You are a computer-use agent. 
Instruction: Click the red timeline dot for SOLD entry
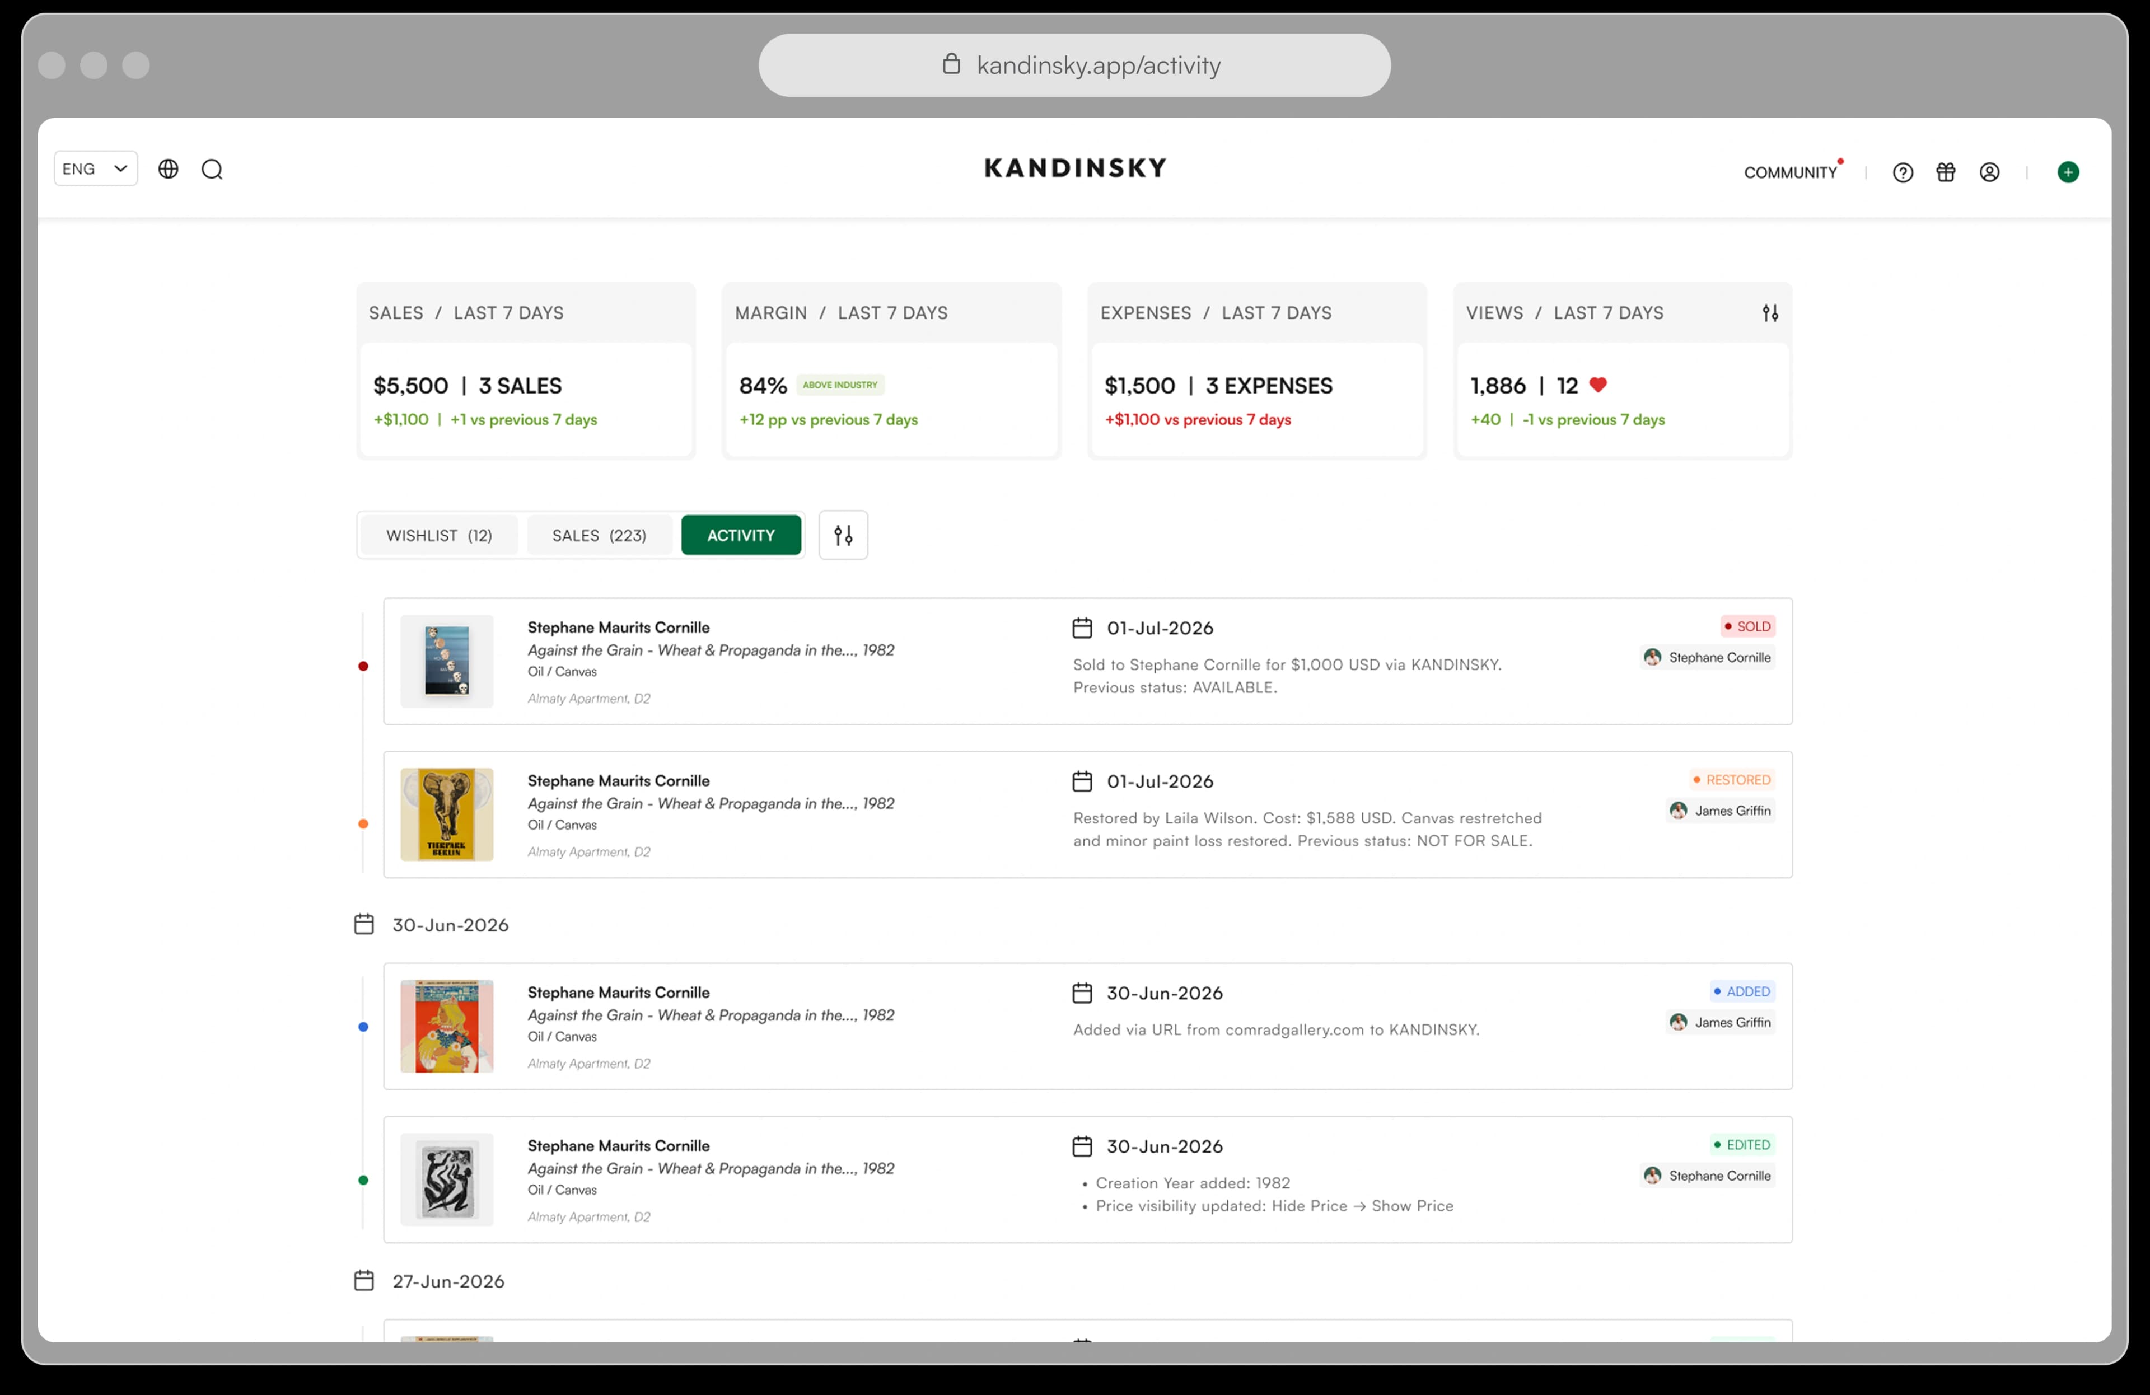click(363, 666)
